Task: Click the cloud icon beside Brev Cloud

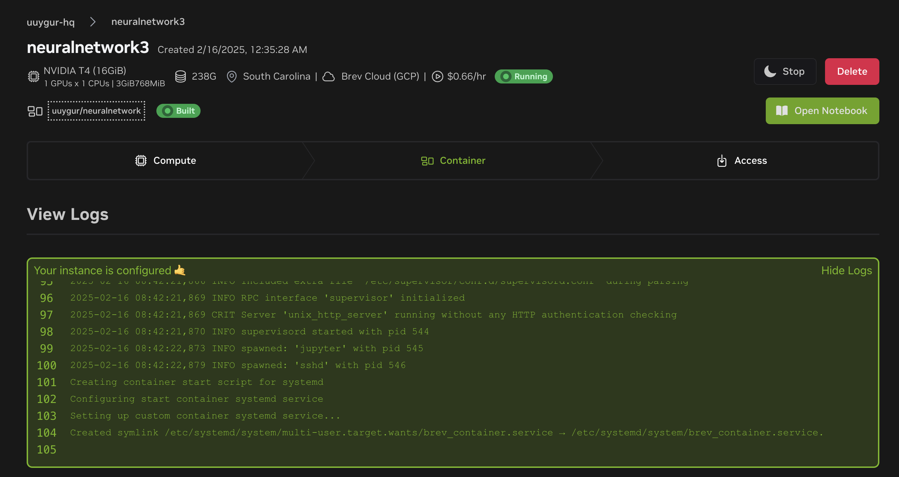Action: [x=329, y=76]
